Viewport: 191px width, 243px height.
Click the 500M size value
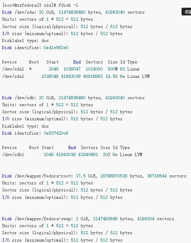[x=113, y=69]
